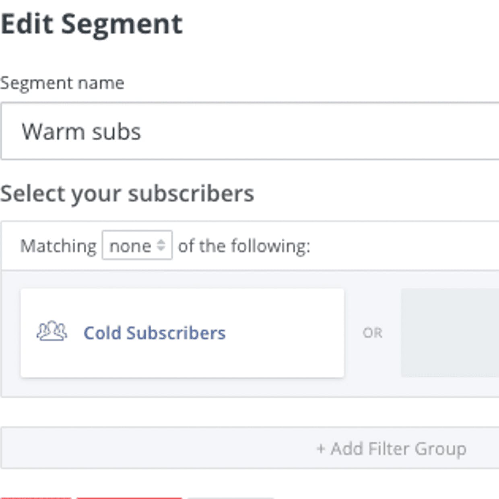Click the plus icon before Add Filter Group
The image size is (499, 499).
point(321,448)
